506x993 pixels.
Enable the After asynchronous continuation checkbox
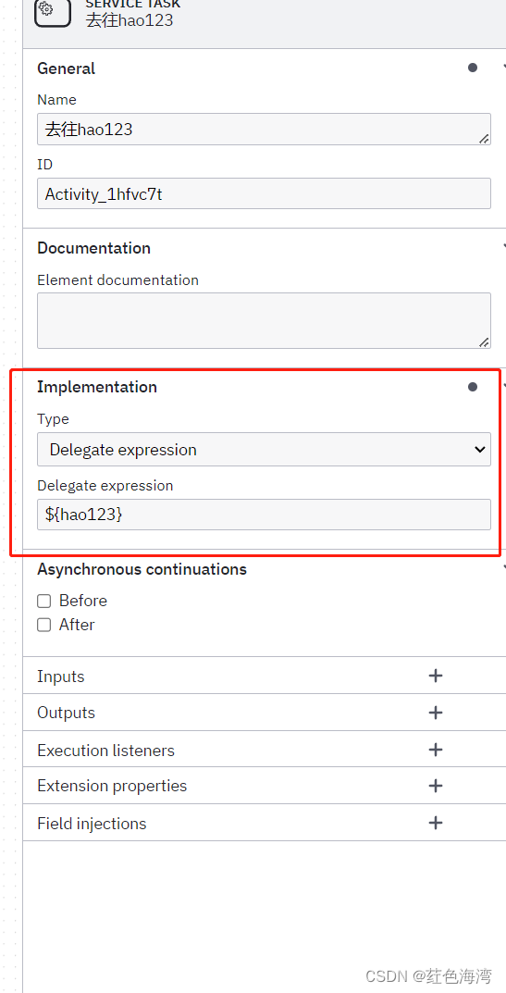[43, 625]
